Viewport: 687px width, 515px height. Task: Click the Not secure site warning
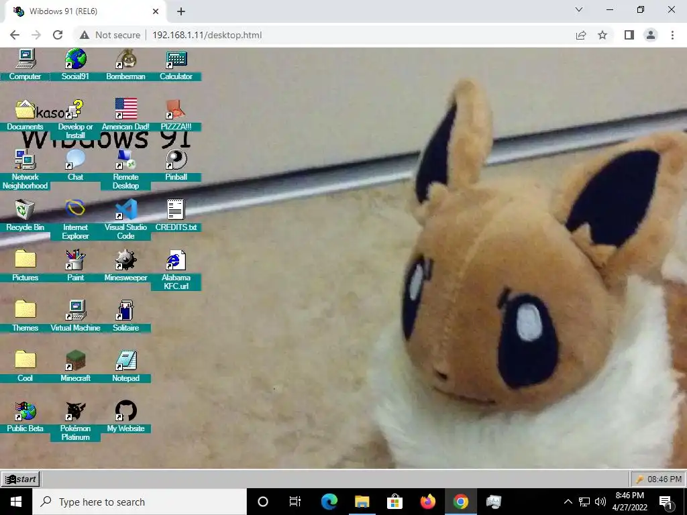110,35
